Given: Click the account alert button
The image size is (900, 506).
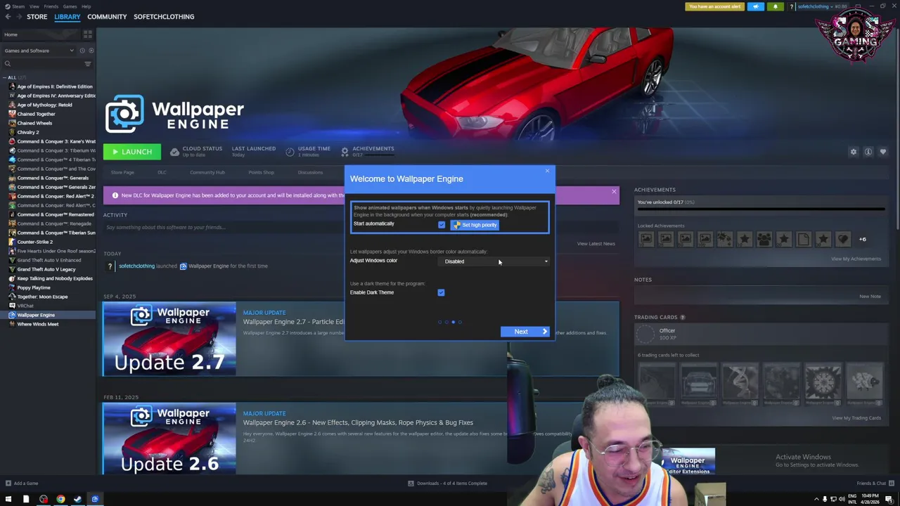Looking at the screenshot, I should coord(714,6).
